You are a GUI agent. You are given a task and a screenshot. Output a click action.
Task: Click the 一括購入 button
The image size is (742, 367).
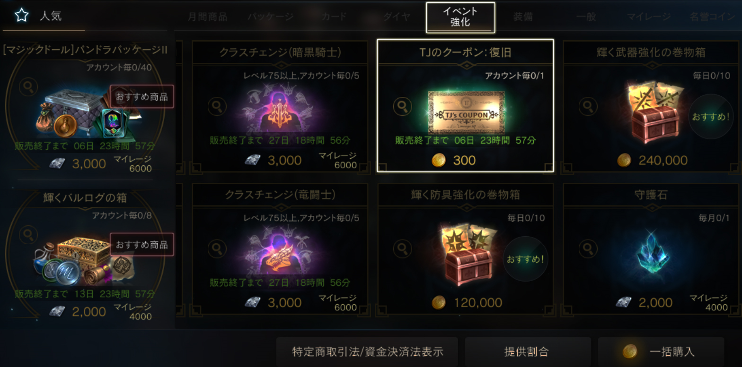point(661,351)
